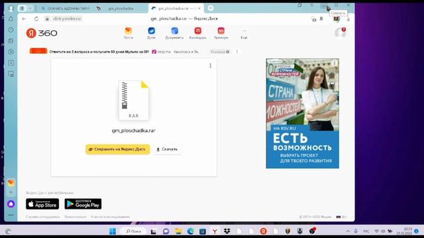Open the collections icon in browser sidebar
The width and height of the screenshot is (424, 238).
(x=11, y=41)
